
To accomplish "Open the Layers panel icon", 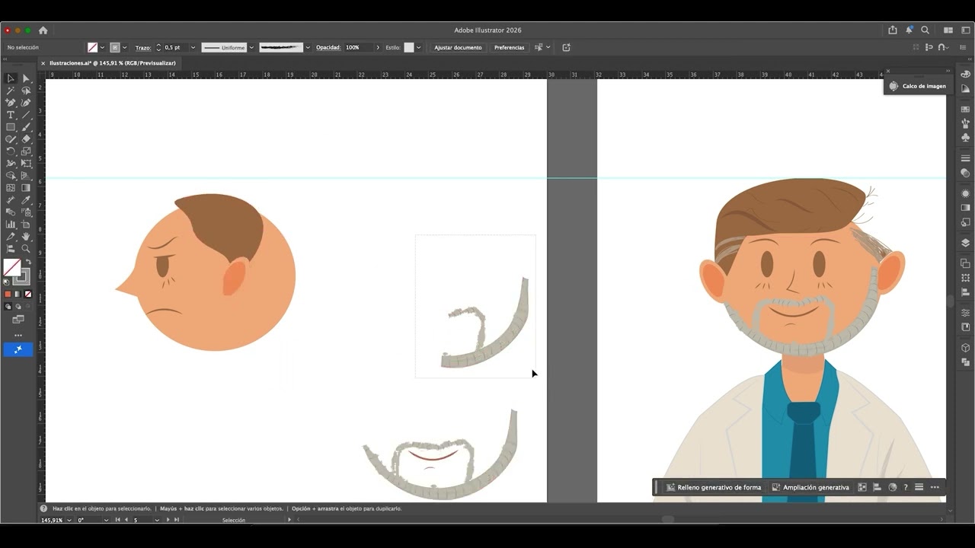I will [965, 243].
